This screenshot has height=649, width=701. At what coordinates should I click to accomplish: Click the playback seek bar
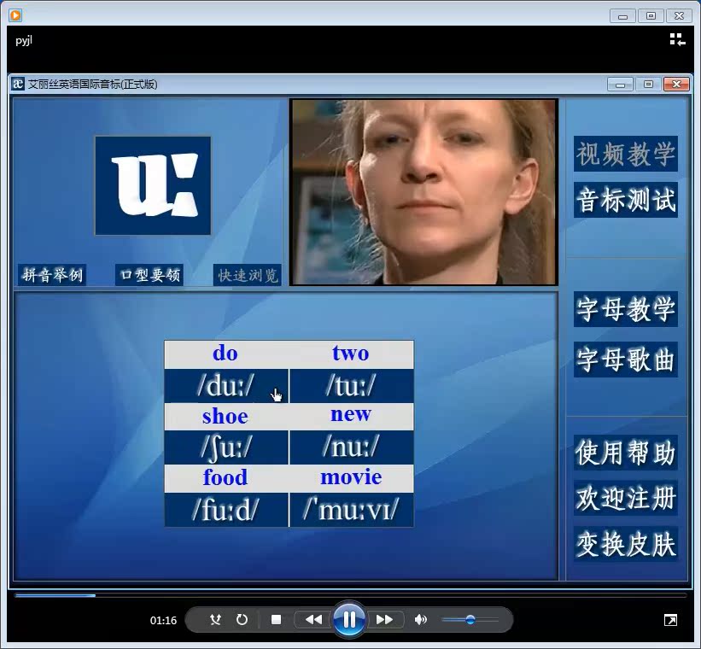click(x=350, y=595)
